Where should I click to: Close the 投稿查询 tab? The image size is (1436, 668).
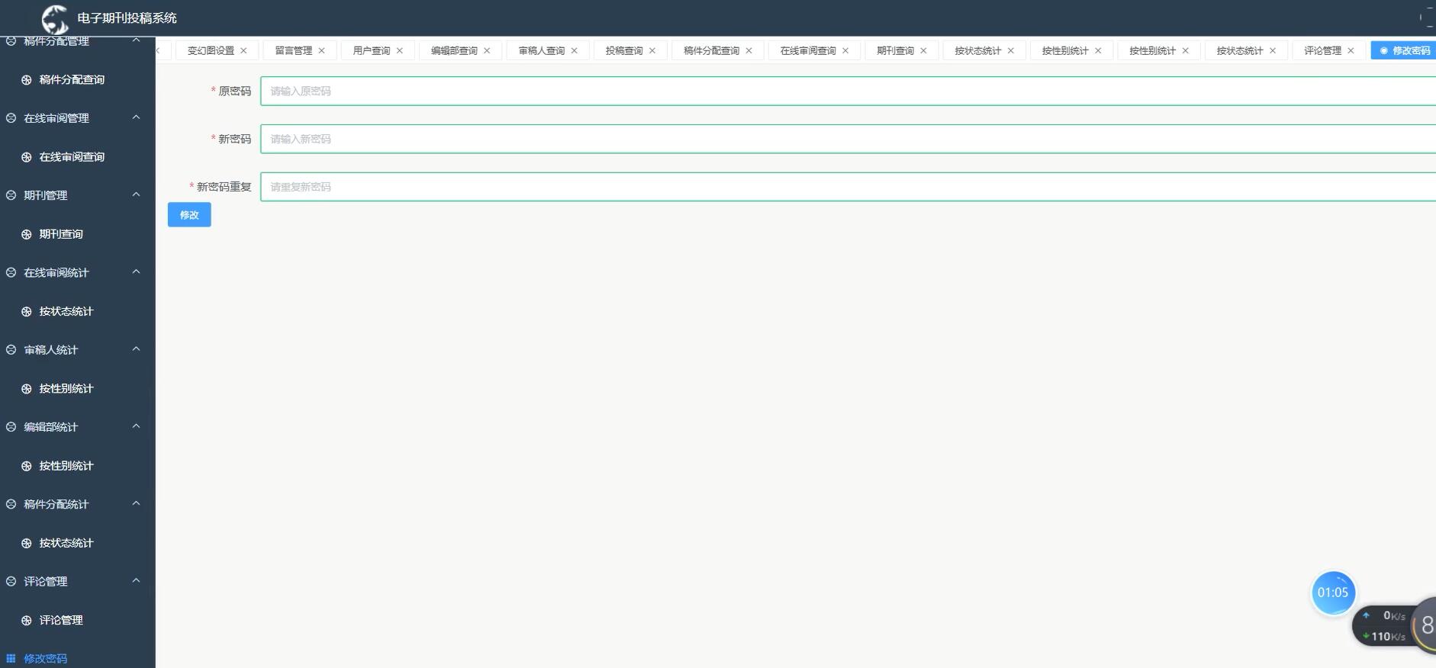pyautogui.click(x=652, y=51)
